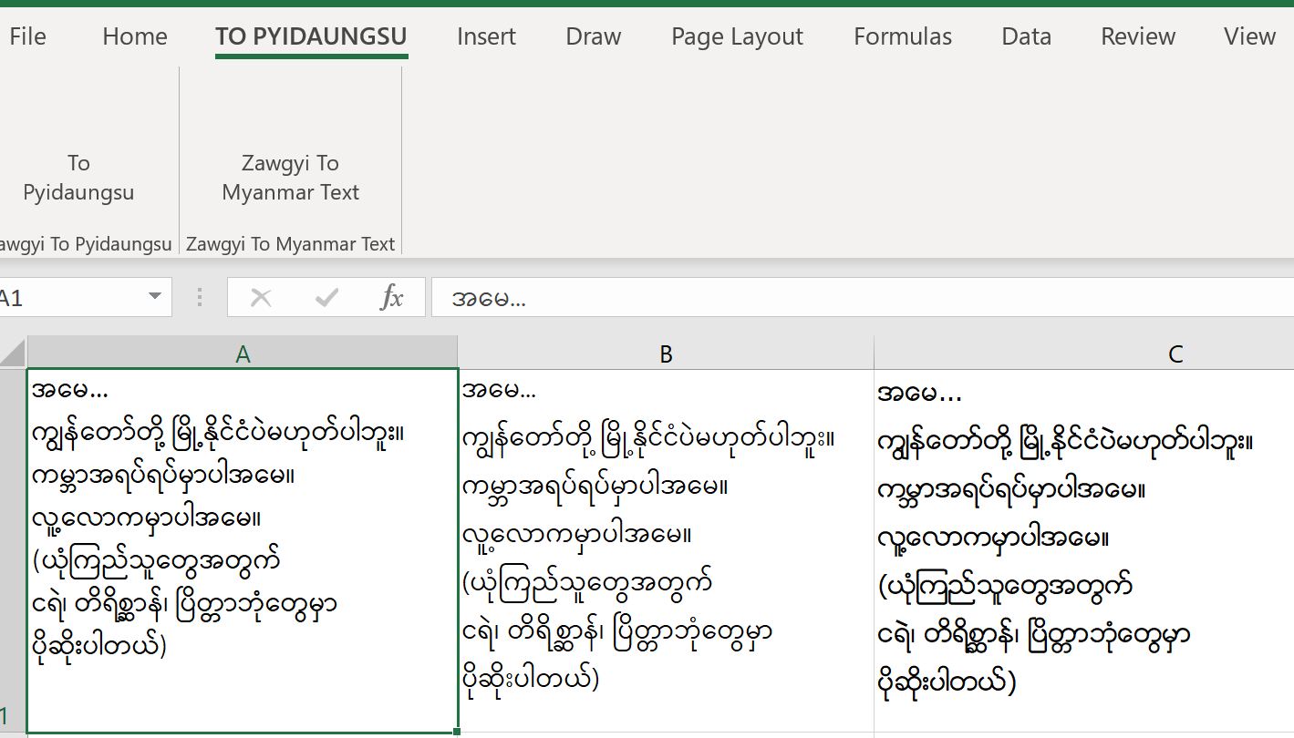
Task: Switch to the Insert tab
Action: click(x=486, y=36)
